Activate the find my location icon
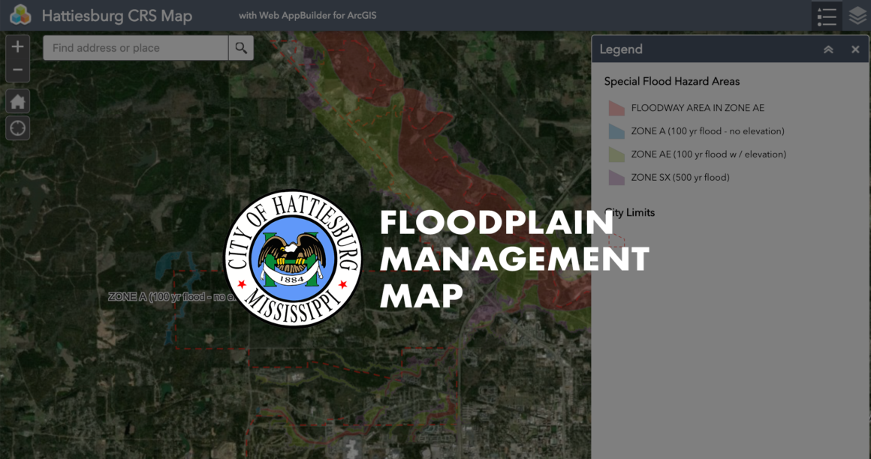The height and width of the screenshot is (459, 871). [17, 127]
